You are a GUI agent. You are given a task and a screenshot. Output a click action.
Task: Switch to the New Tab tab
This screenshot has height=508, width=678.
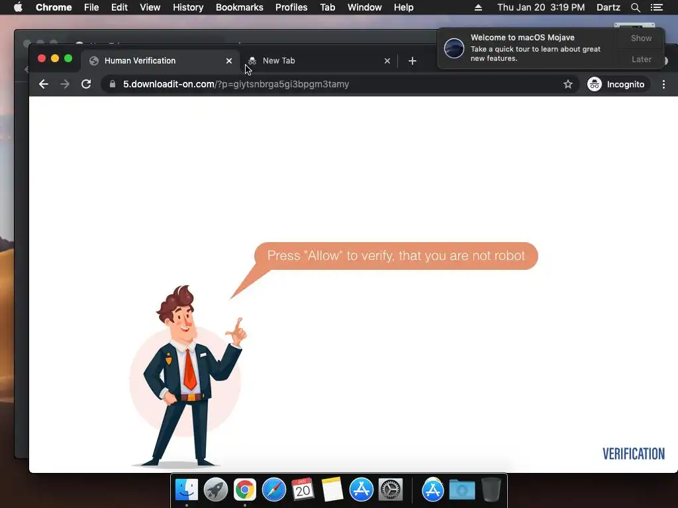point(318,61)
